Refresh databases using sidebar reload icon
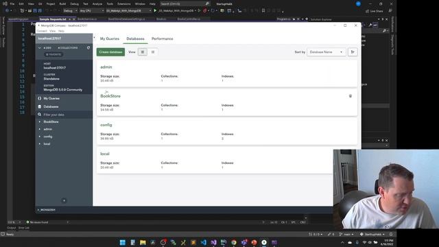This screenshot has height=247, width=439. click(88, 48)
